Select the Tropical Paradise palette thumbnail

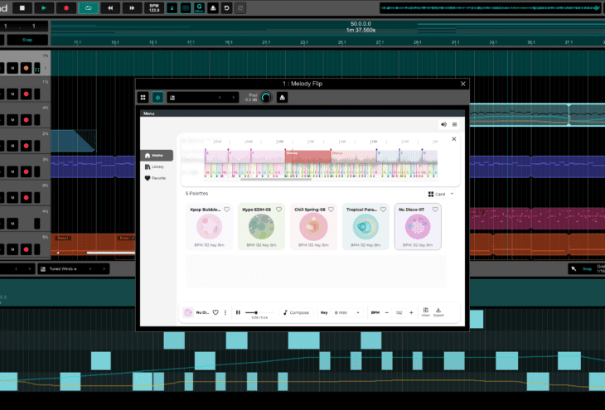click(x=365, y=227)
